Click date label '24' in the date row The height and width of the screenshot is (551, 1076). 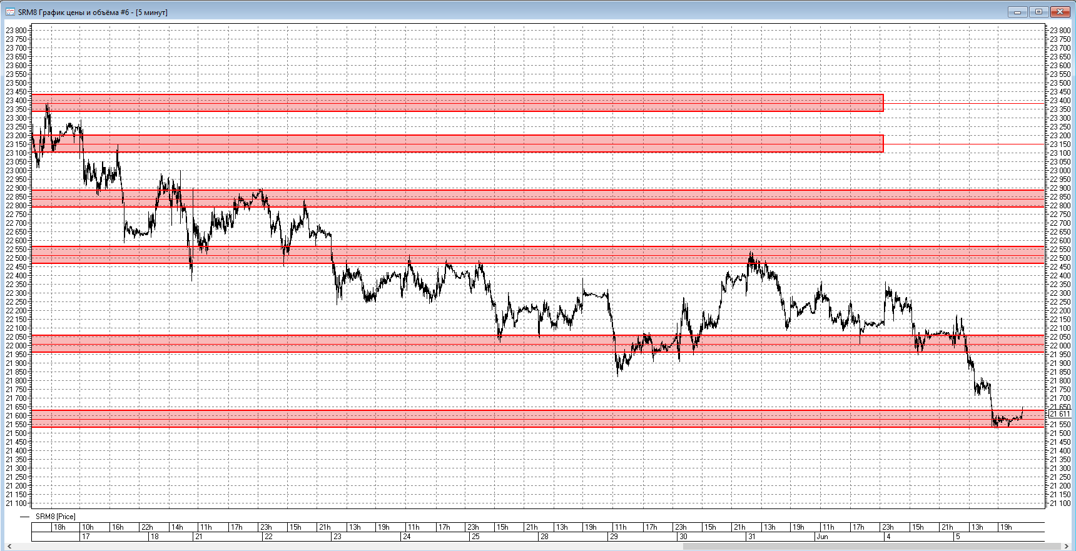[407, 537]
